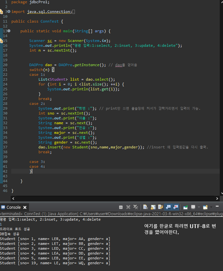Click the Remove Launch icon

click(x=128, y=207)
